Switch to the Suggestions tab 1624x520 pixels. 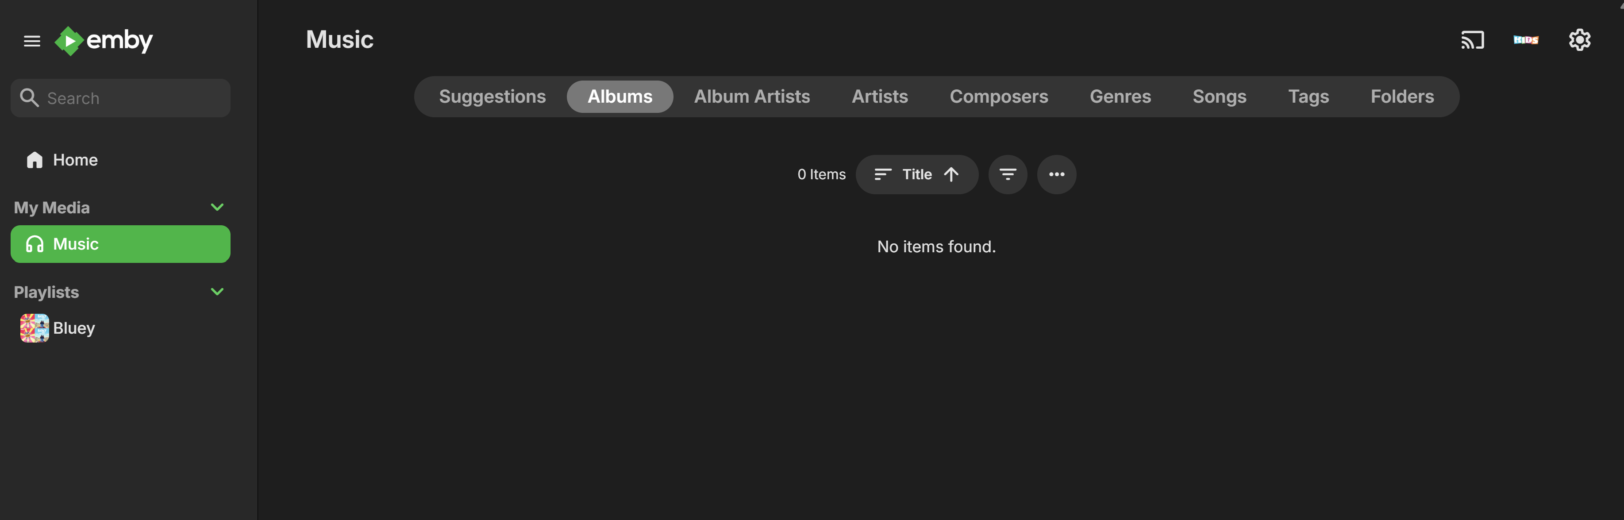492,96
